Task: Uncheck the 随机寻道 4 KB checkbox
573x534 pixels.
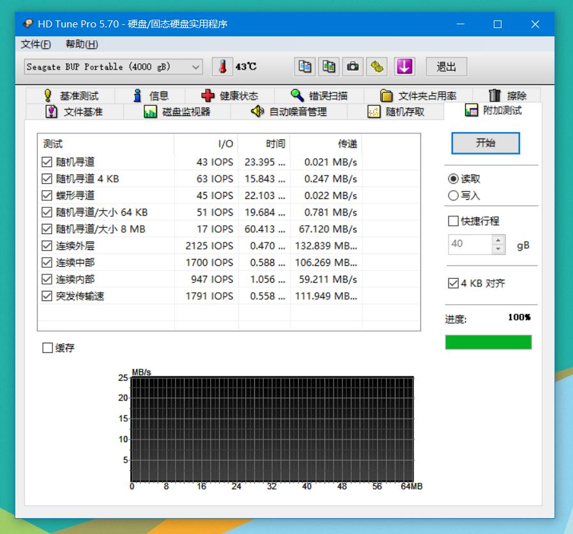Action: point(47,179)
